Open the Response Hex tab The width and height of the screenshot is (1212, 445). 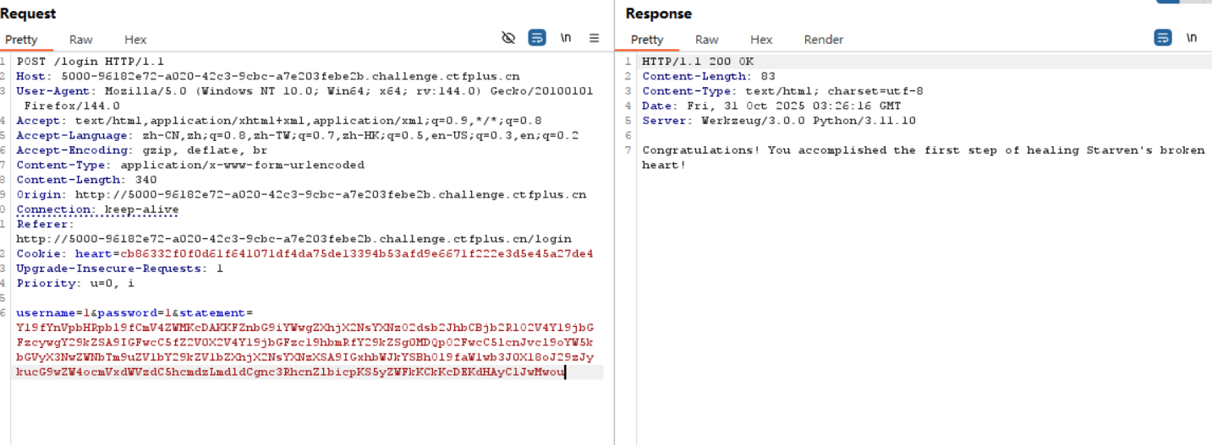point(761,40)
